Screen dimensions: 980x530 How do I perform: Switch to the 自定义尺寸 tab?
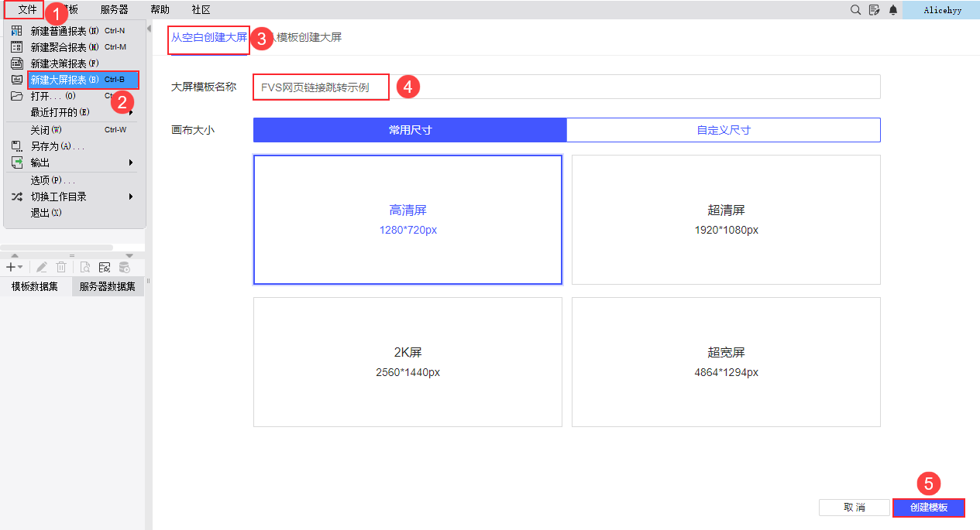pyautogui.click(x=724, y=130)
